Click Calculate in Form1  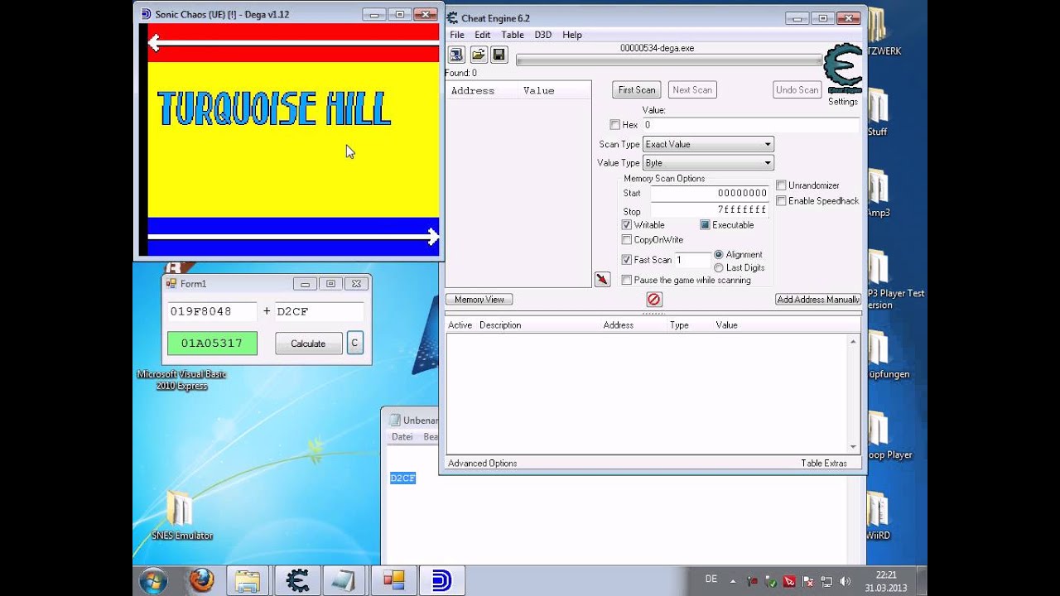[308, 344]
